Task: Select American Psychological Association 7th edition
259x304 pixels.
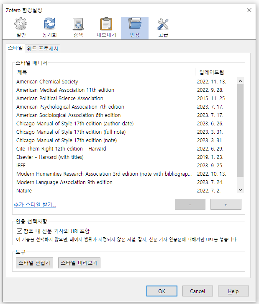Action: [125, 107]
